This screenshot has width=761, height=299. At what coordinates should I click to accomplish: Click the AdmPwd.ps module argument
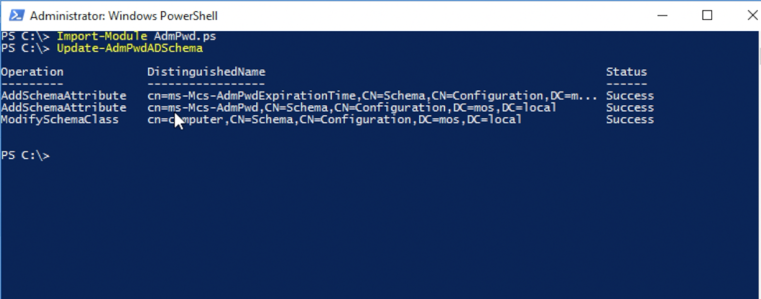185,36
